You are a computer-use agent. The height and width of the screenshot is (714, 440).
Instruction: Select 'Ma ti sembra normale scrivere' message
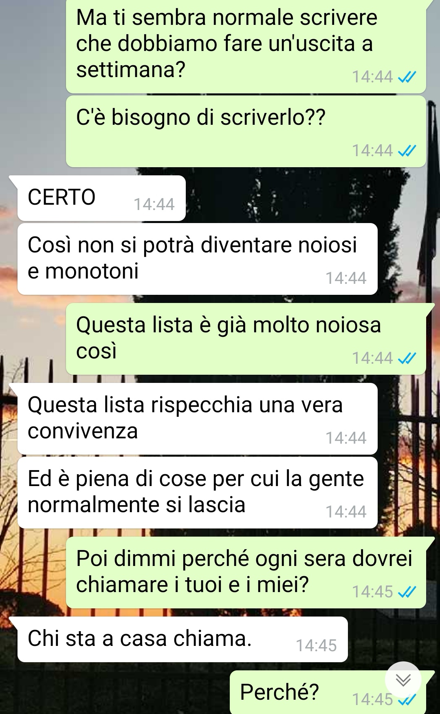[x=246, y=46]
